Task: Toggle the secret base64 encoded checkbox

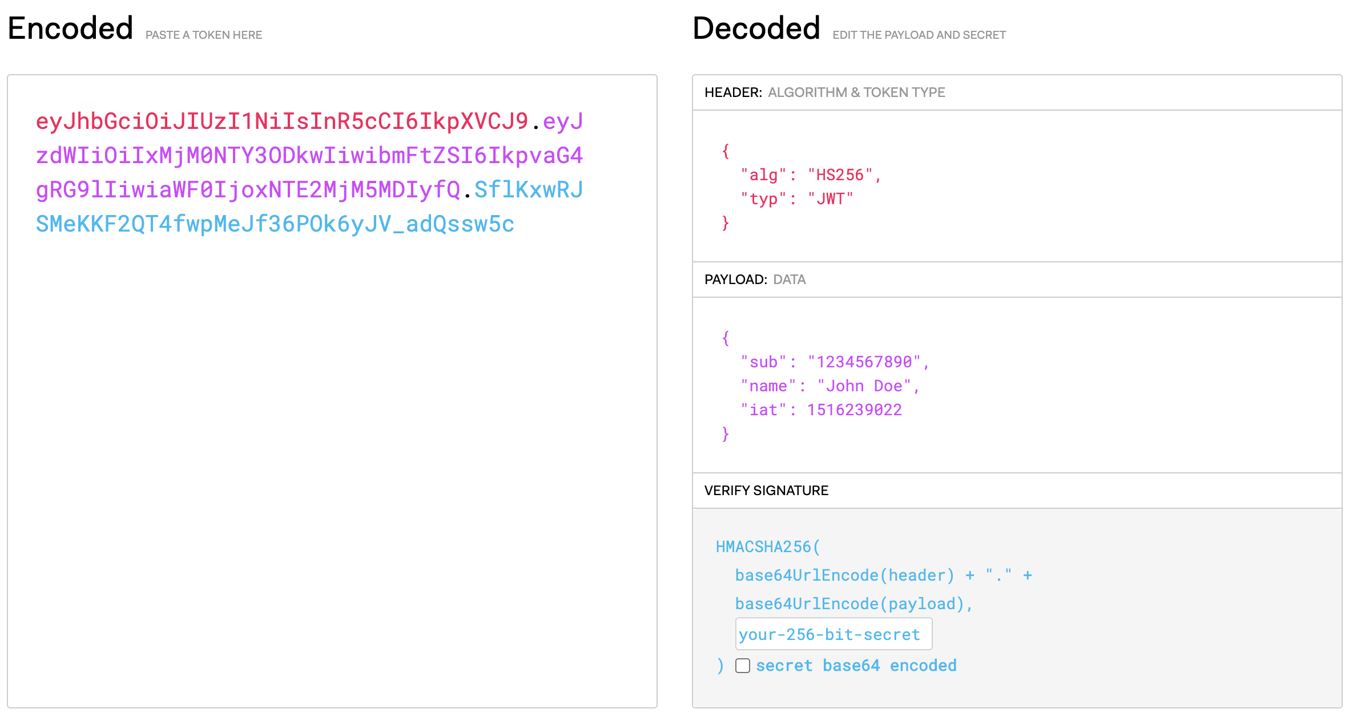Action: click(742, 666)
